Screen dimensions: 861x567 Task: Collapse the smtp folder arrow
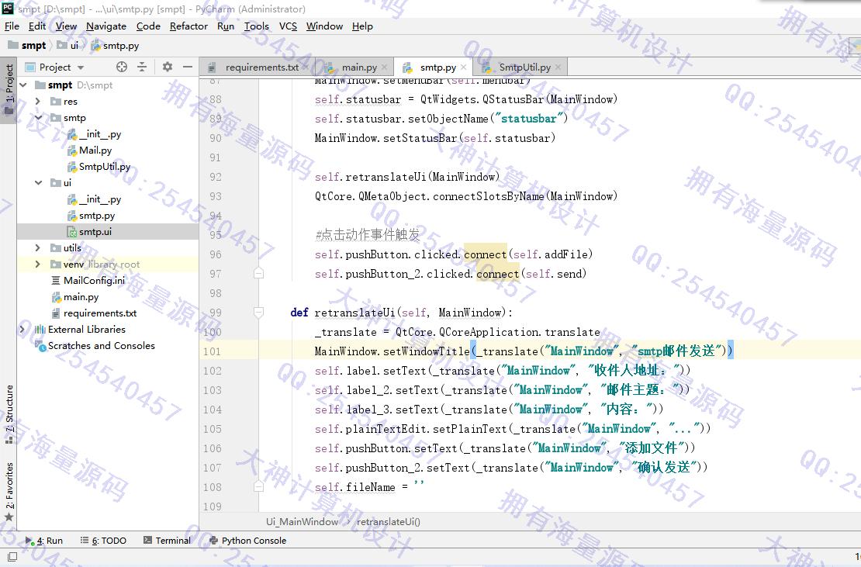pyautogui.click(x=39, y=117)
